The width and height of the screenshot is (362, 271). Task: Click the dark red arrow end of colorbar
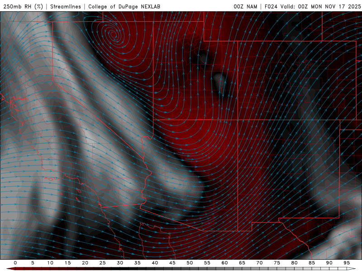pyautogui.click(x=10, y=269)
